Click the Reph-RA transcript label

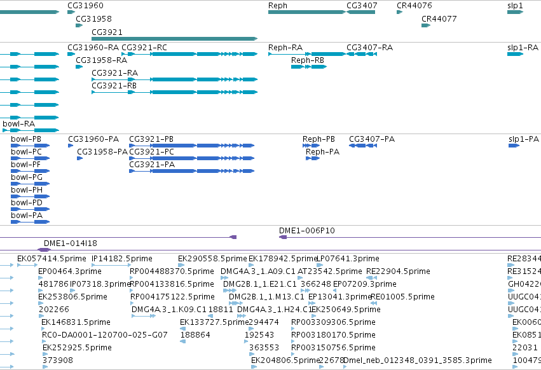tap(285, 47)
